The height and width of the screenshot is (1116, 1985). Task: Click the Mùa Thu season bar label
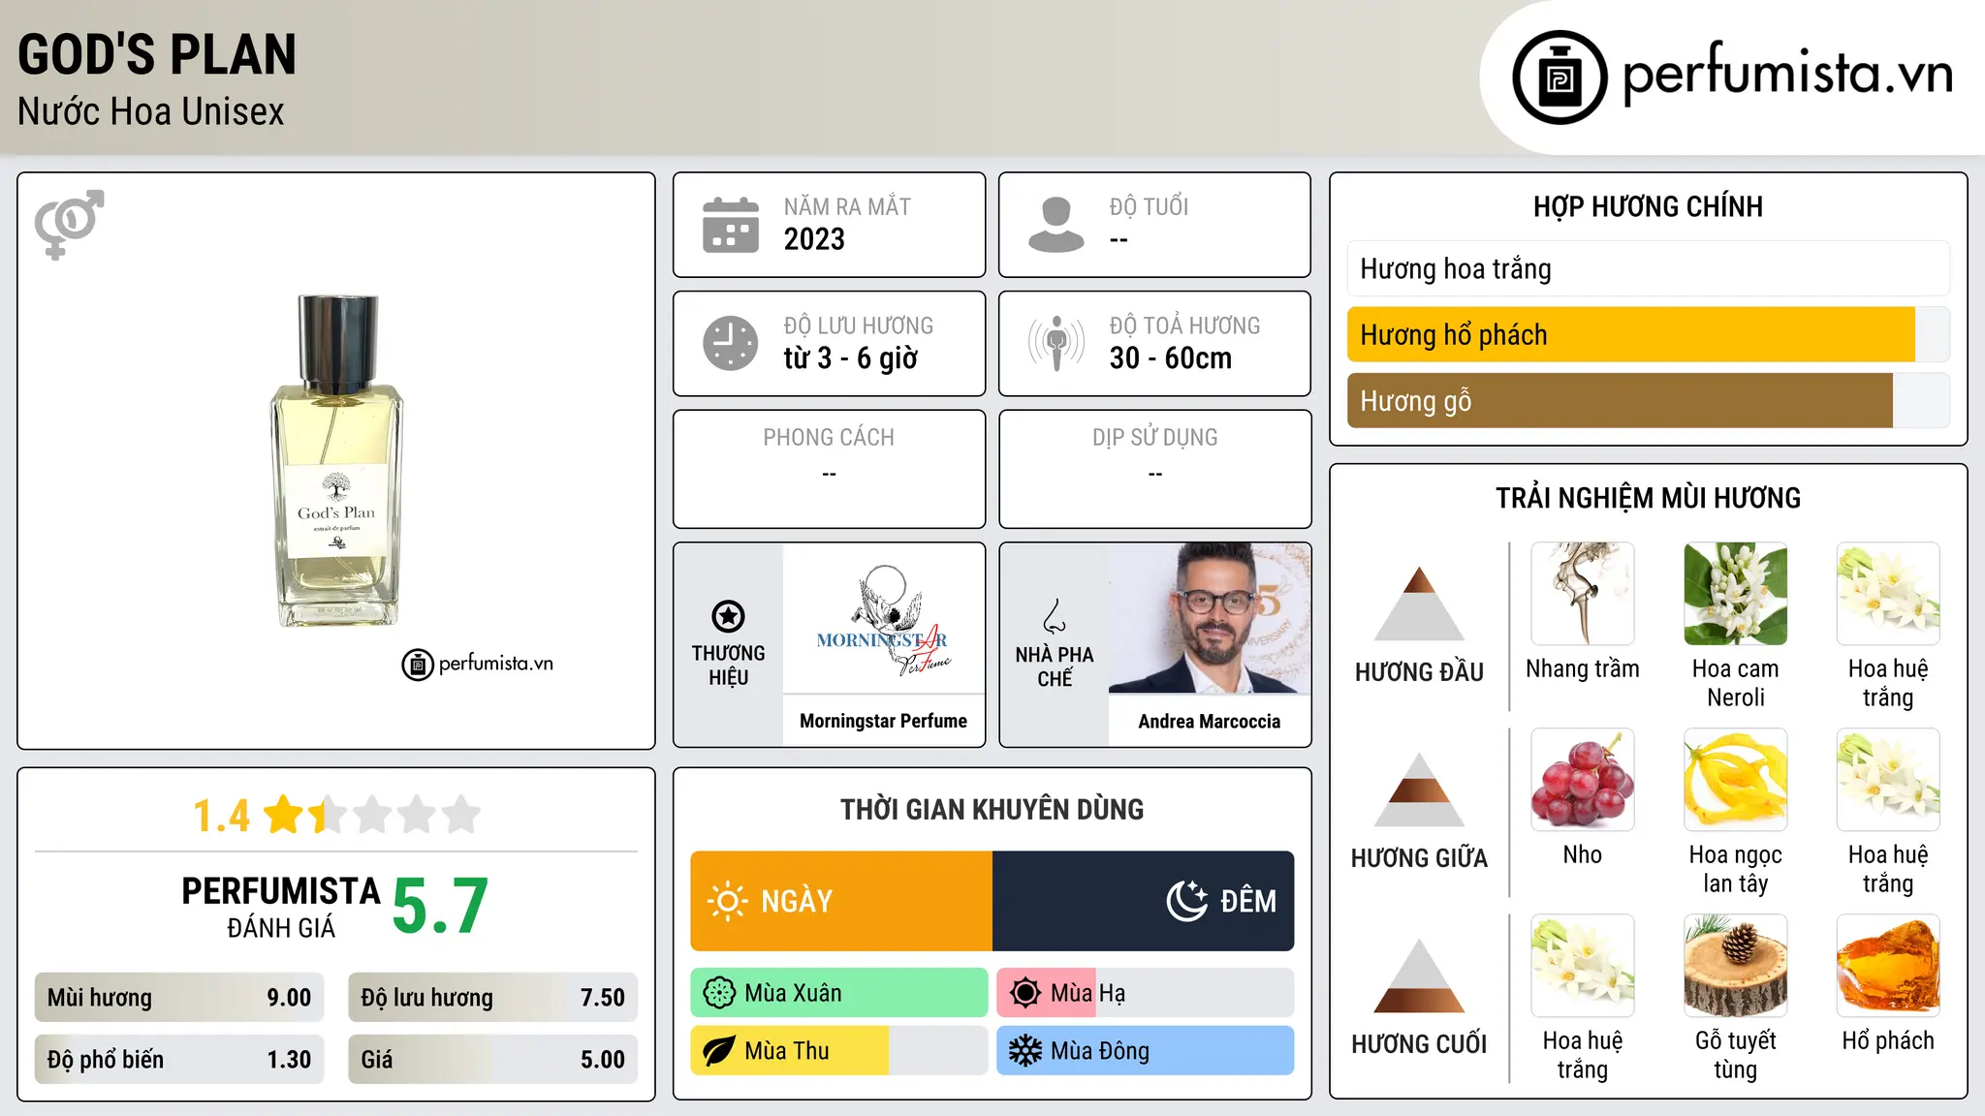[787, 1051]
